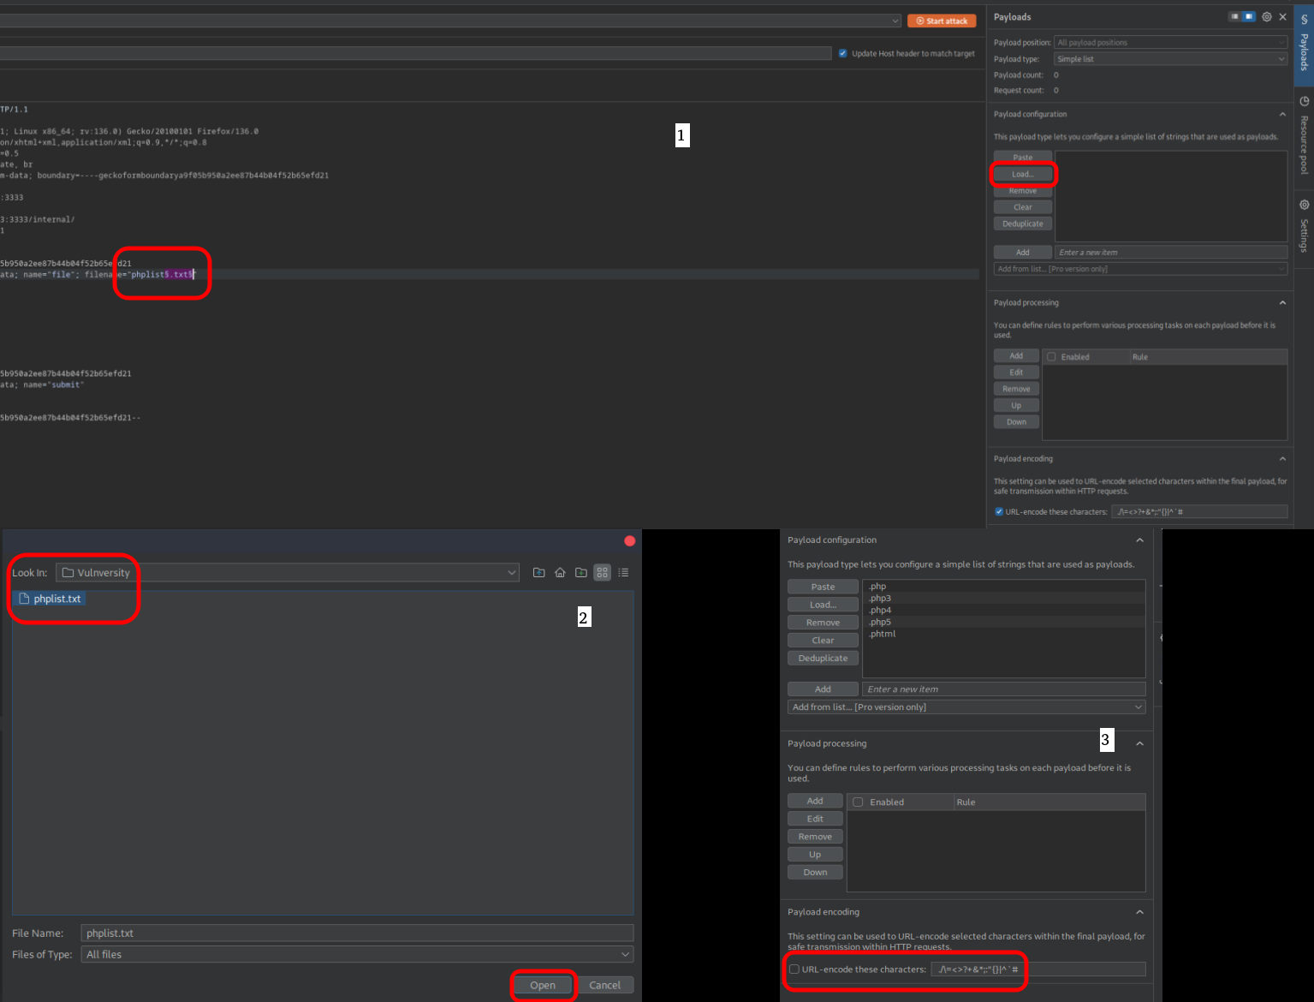Uncheck the ticked URL-encode these characters box

click(999, 512)
